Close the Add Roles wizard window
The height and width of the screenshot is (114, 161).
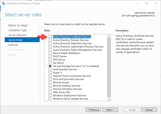pos(156,3)
